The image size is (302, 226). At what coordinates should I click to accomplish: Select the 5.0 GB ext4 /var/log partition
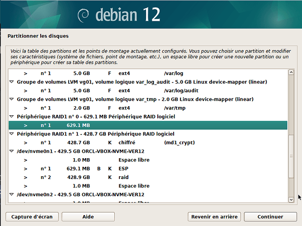pyautogui.click(x=148, y=73)
